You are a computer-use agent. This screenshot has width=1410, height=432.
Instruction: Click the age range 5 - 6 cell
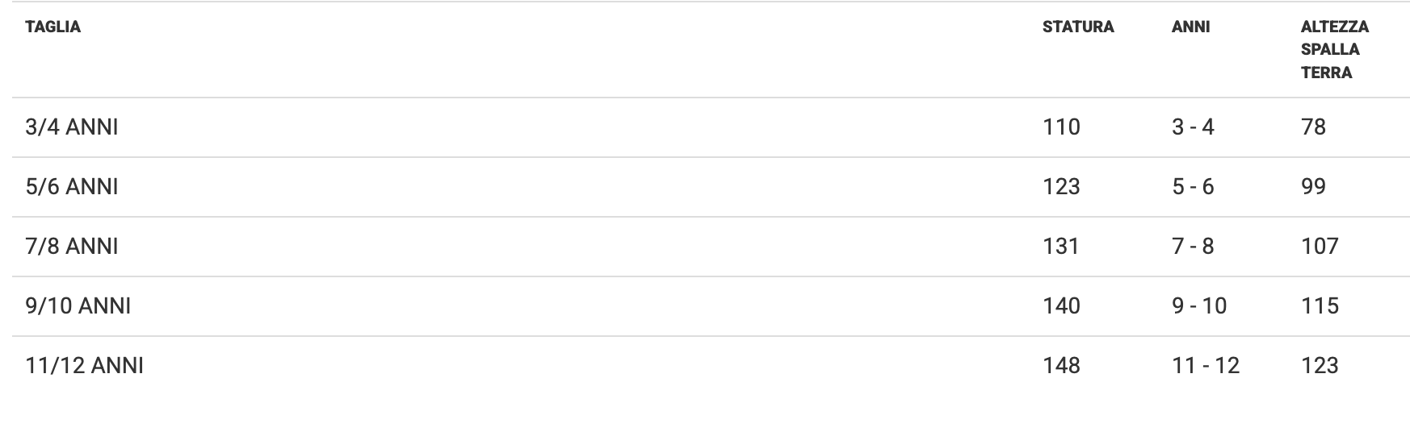click(1193, 187)
